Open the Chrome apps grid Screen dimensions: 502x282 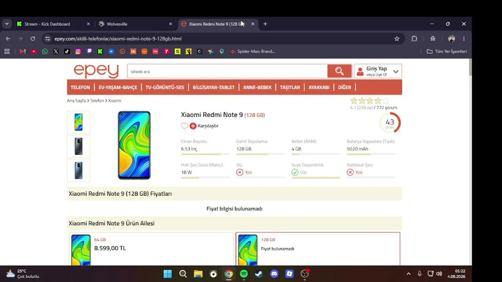tap(7, 51)
